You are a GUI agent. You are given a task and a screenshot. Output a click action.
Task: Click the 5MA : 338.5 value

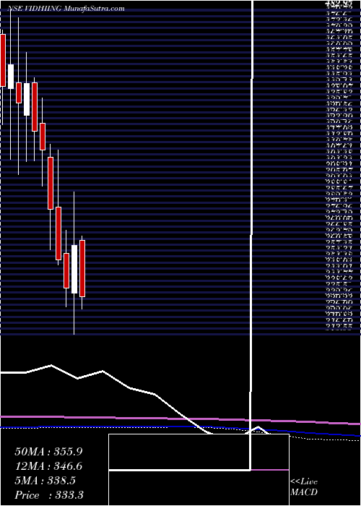(x=45, y=480)
